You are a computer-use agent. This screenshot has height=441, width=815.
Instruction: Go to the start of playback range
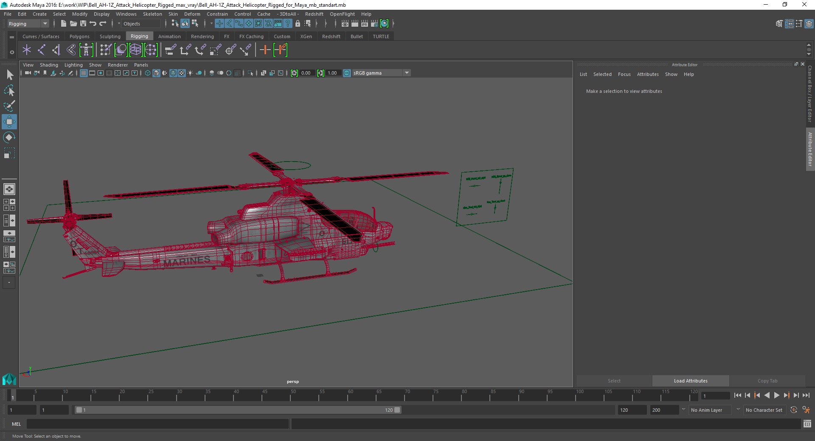coord(737,395)
